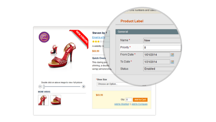Click the red New Arrival ribbon label
This screenshot has height=122, width=216.
click(80, 38)
